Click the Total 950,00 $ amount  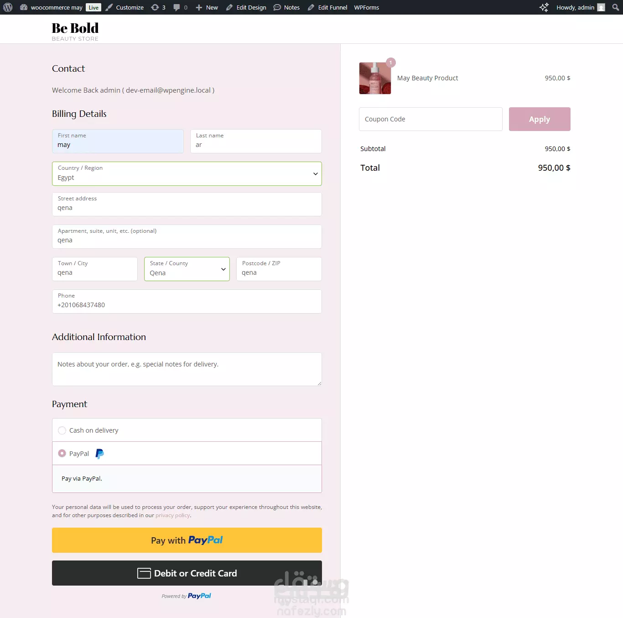554,168
